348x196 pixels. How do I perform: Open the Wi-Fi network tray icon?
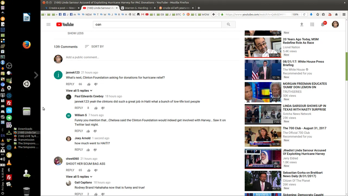coord(3,145)
